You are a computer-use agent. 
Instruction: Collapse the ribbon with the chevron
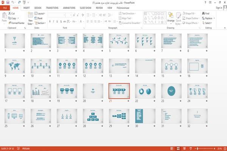point(225,28)
